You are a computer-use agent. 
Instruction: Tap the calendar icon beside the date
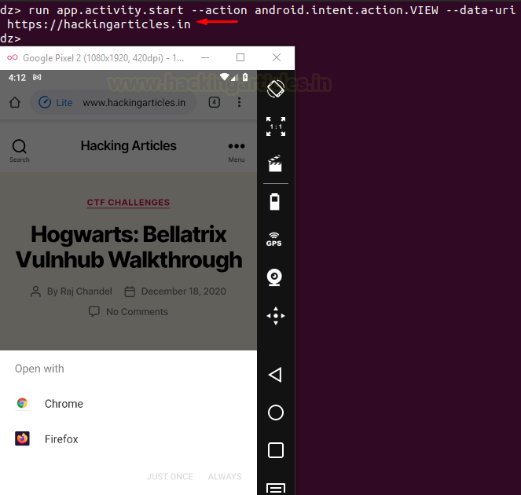[x=130, y=291]
